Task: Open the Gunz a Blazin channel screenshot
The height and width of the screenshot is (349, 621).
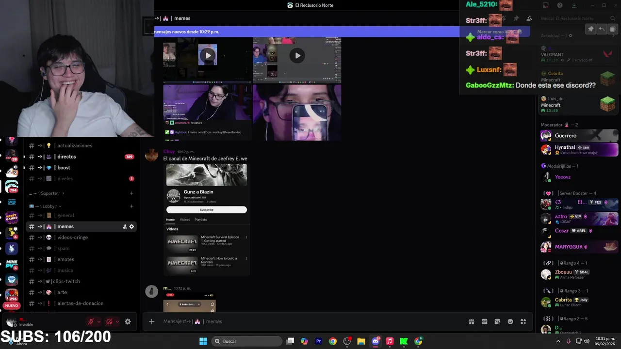Action: [207, 220]
